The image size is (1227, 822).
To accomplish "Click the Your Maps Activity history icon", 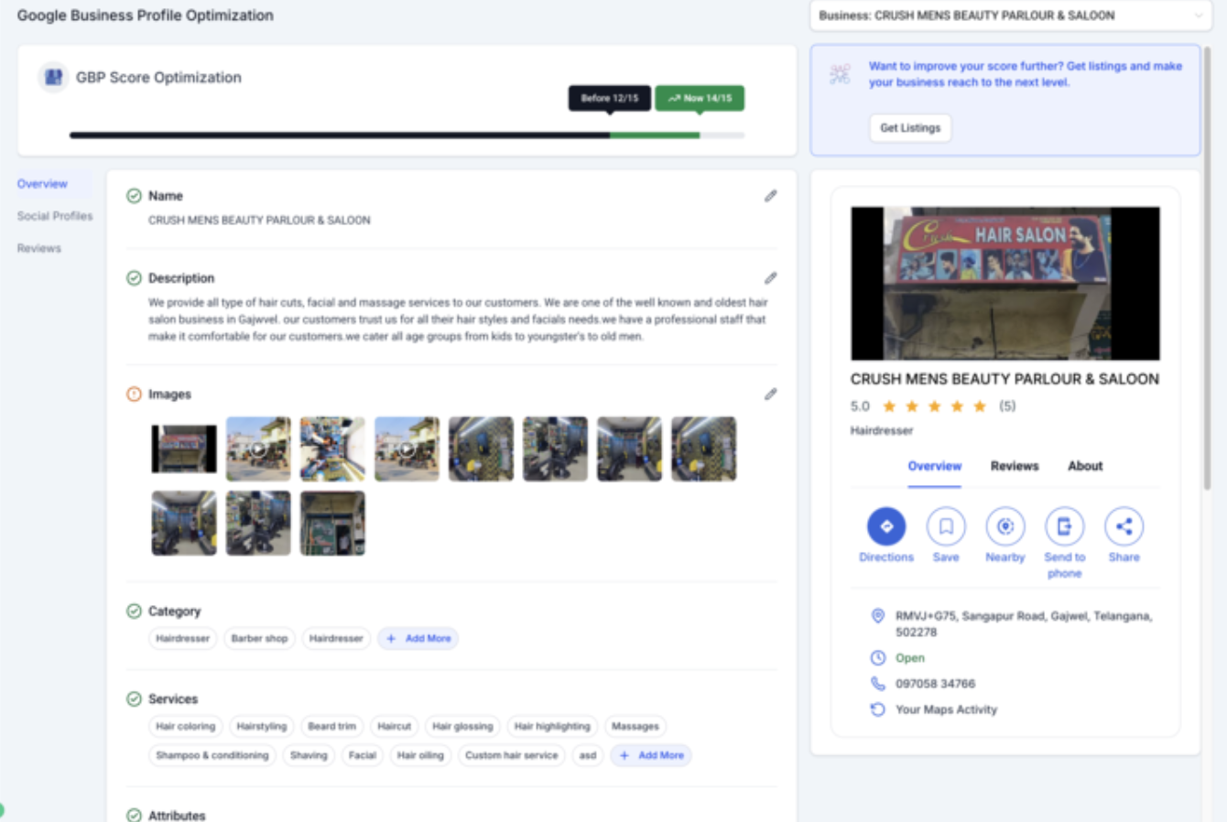I will (x=877, y=709).
